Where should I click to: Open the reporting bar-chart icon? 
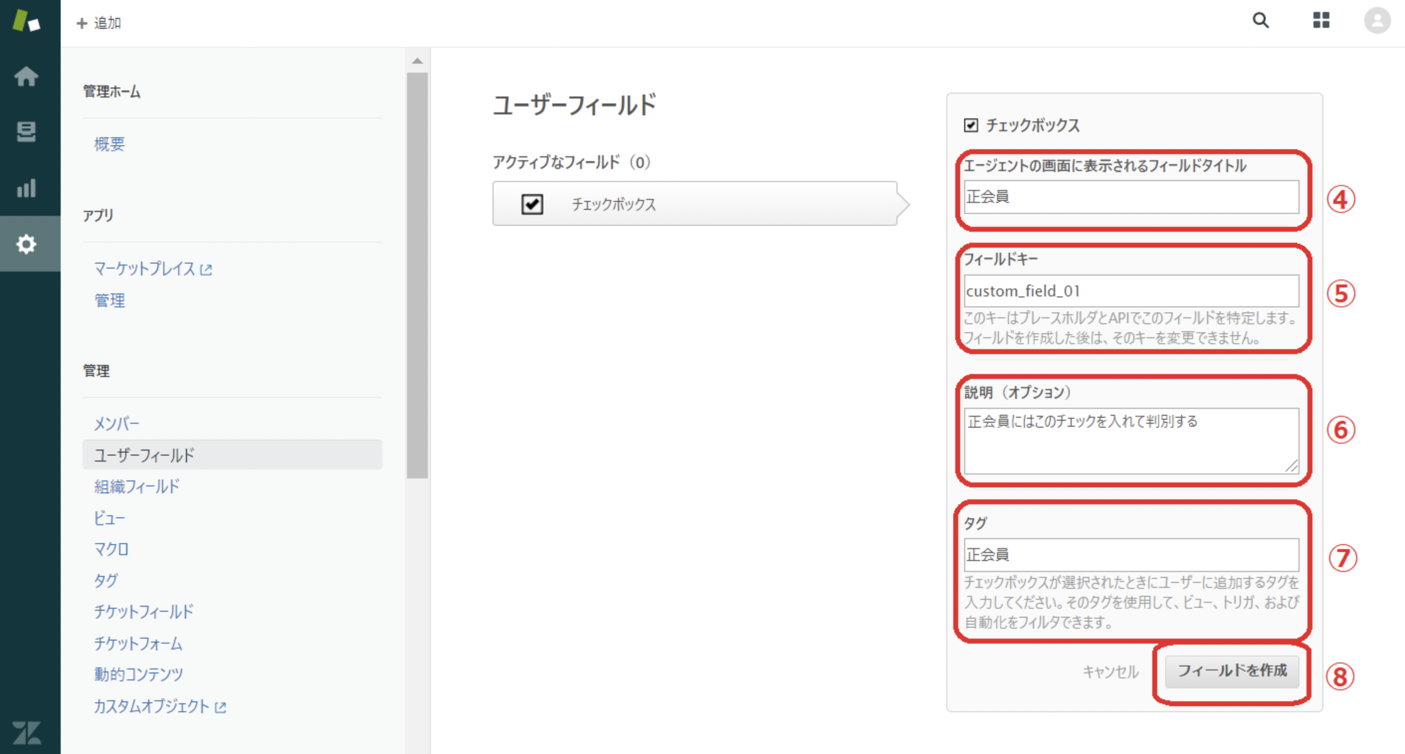point(26,188)
